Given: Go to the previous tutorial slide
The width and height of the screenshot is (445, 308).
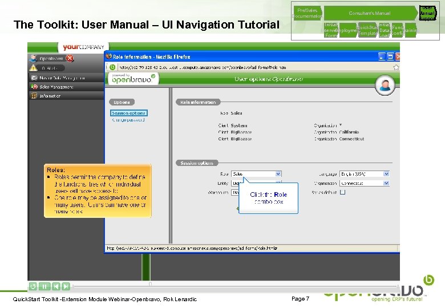Looking at the screenshot, I should coord(56,286).
